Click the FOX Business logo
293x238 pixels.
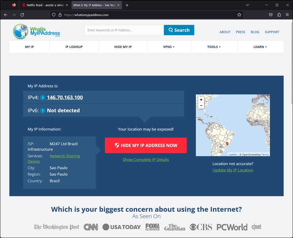pos(153,227)
